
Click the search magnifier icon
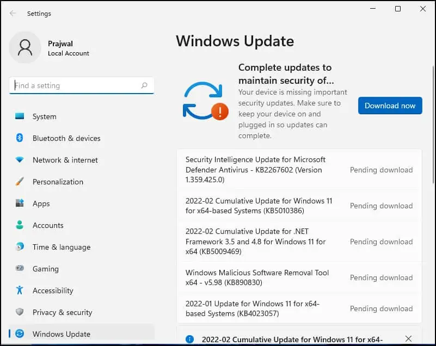(144, 85)
